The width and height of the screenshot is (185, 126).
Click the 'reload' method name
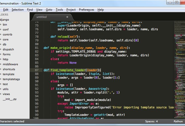click(x=63, y=37)
